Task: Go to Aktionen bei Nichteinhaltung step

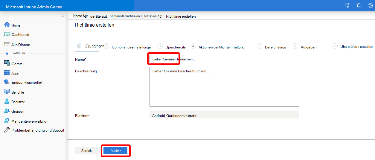Action: click(221, 47)
